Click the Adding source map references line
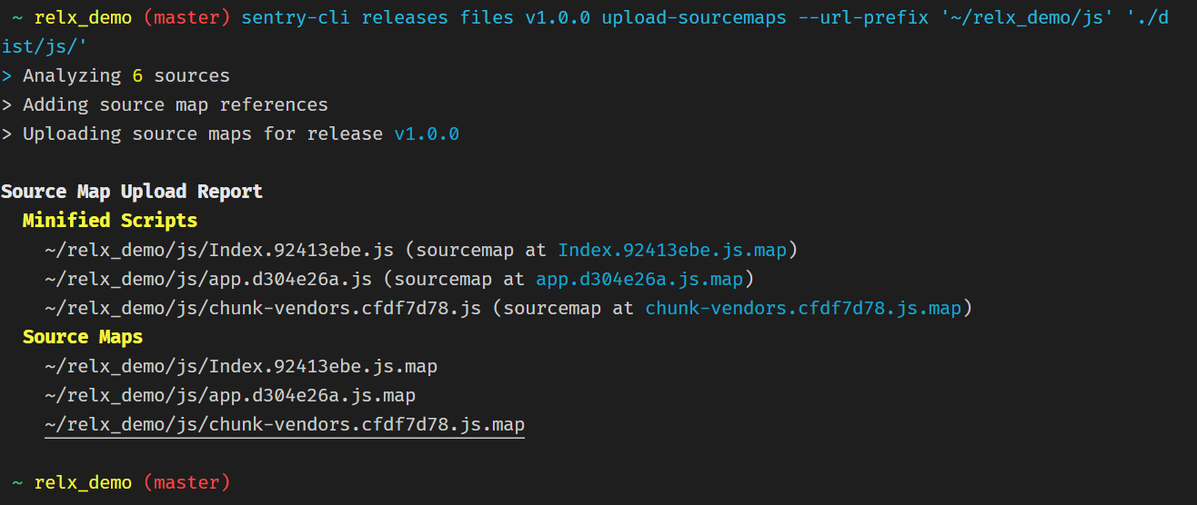The width and height of the screenshot is (1197, 505). coord(175,104)
